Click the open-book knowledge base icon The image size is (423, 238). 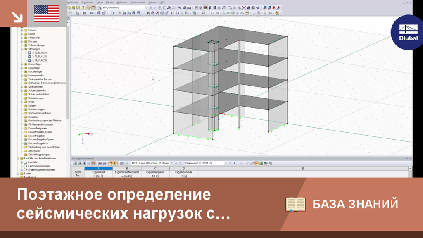click(x=296, y=204)
